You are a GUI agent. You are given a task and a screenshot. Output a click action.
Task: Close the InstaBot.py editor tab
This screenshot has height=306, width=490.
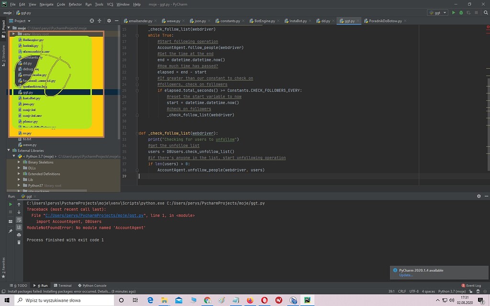310,21
